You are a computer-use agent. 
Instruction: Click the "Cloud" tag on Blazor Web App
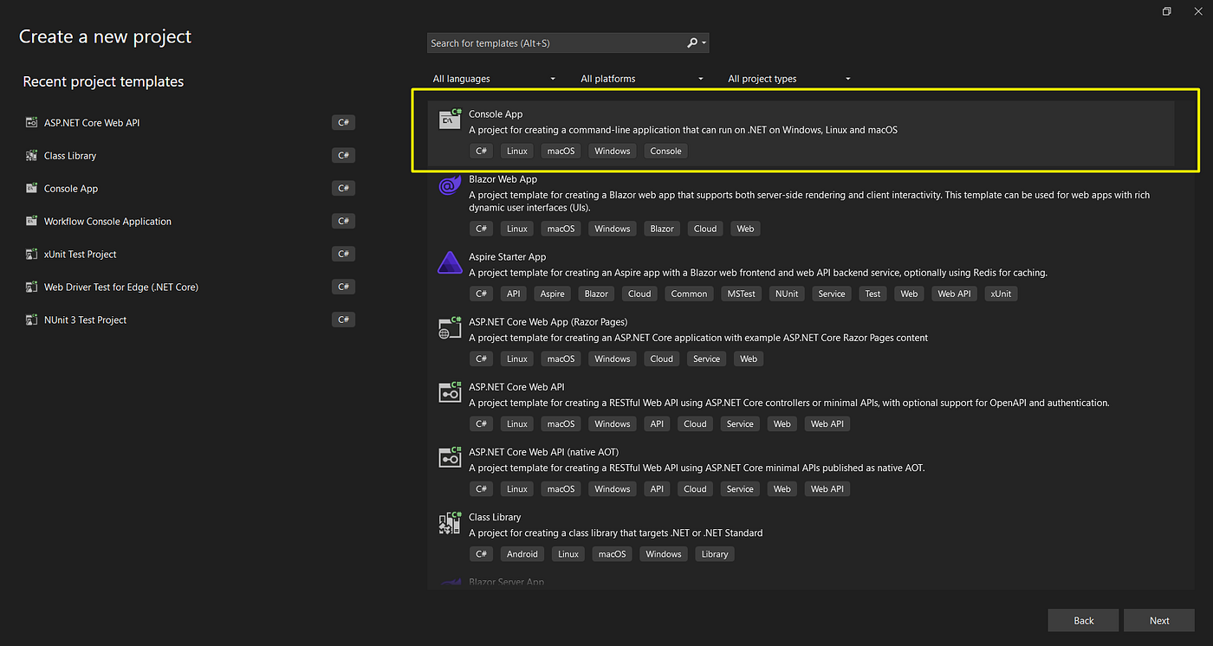pos(705,229)
